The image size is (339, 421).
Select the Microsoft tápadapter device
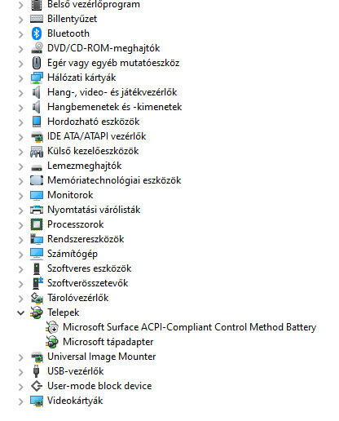pyautogui.click(x=108, y=342)
